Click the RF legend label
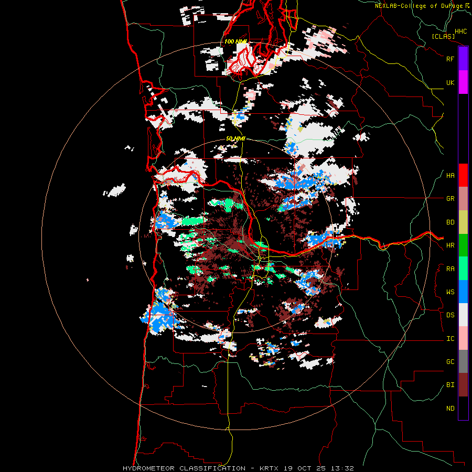The height and width of the screenshot is (472, 472). (450, 59)
